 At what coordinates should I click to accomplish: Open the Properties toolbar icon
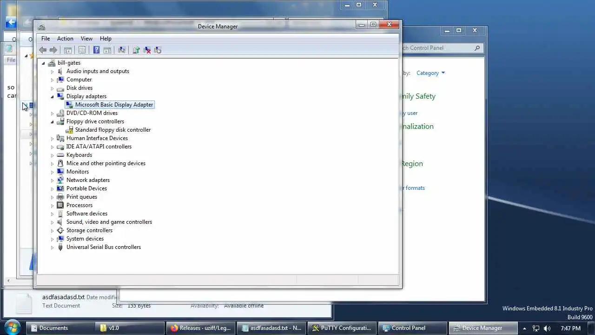pos(82,50)
